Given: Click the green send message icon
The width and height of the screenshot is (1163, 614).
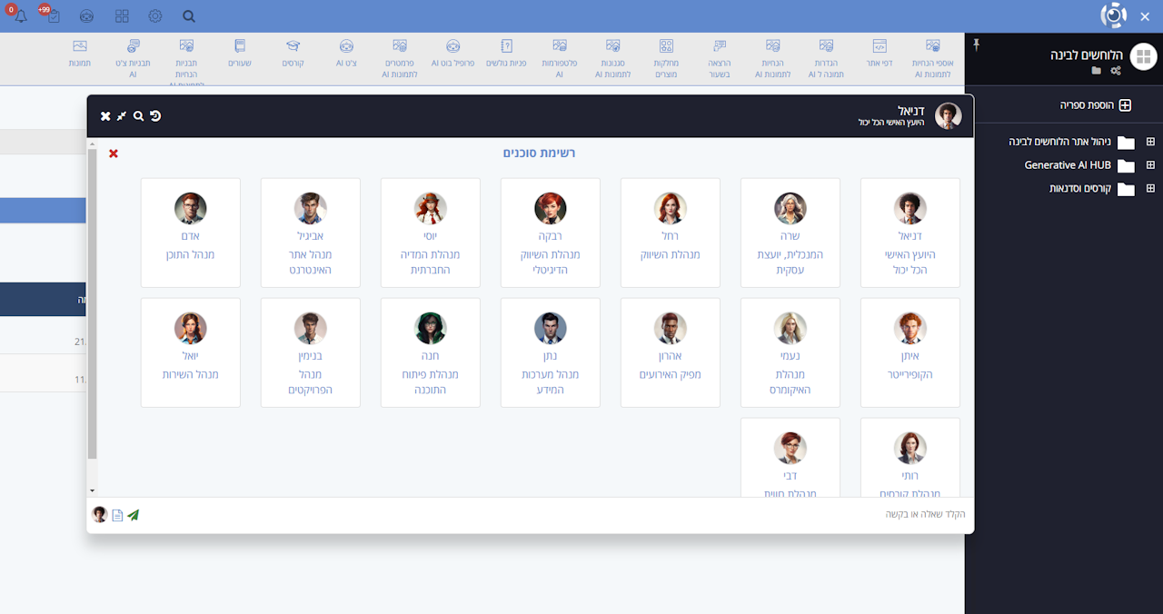Looking at the screenshot, I should 134,515.
